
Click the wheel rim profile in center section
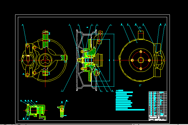coord(78,60)
